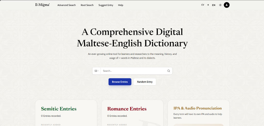
Task: Open the keyboard selector beside search
Action: [96, 71]
